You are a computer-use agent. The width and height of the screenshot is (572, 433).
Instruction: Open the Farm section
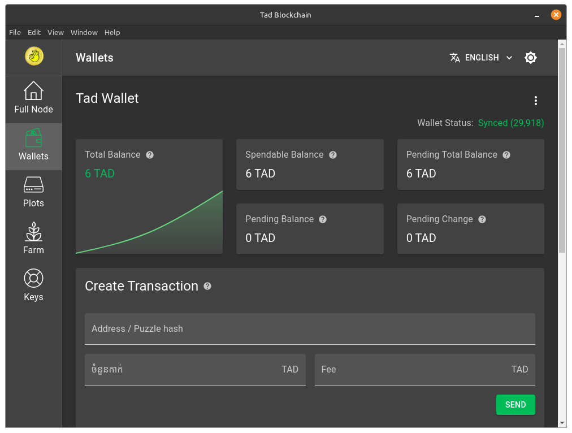[x=33, y=240]
